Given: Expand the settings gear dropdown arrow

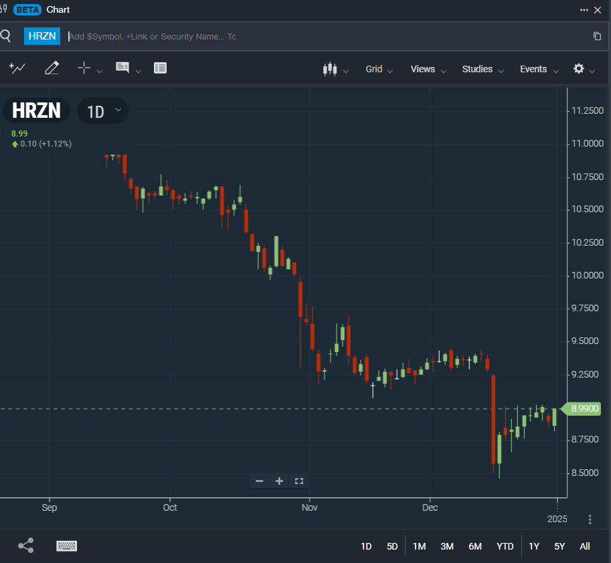Looking at the screenshot, I should pyautogui.click(x=592, y=72).
